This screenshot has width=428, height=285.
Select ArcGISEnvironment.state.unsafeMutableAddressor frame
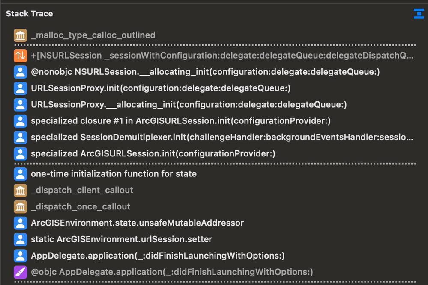click(x=137, y=223)
